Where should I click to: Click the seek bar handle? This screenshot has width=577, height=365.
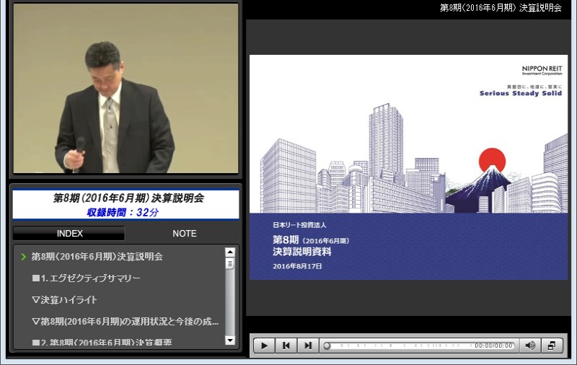[327, 346]
